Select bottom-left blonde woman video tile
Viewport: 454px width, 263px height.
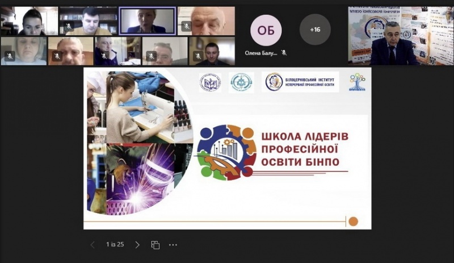[x=24, y=51]
